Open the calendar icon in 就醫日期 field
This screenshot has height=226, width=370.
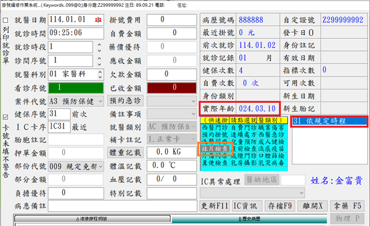[98, 20]
